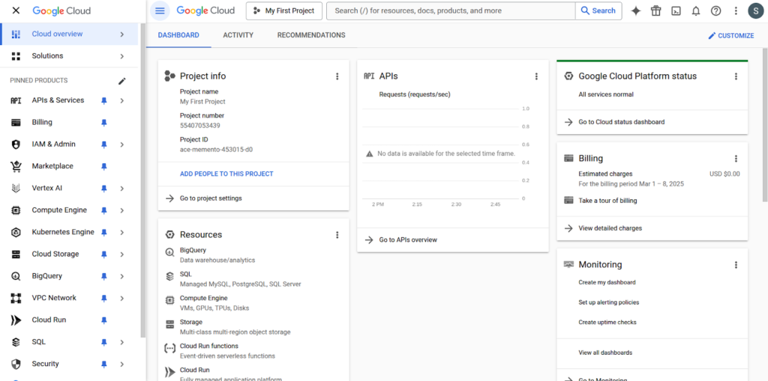Screen dimensions: 768x381
Task: Expand Solutions submenu chevron
Action: pos(122,56)
